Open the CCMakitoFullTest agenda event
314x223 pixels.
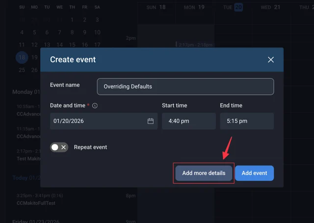click(36, 203)
